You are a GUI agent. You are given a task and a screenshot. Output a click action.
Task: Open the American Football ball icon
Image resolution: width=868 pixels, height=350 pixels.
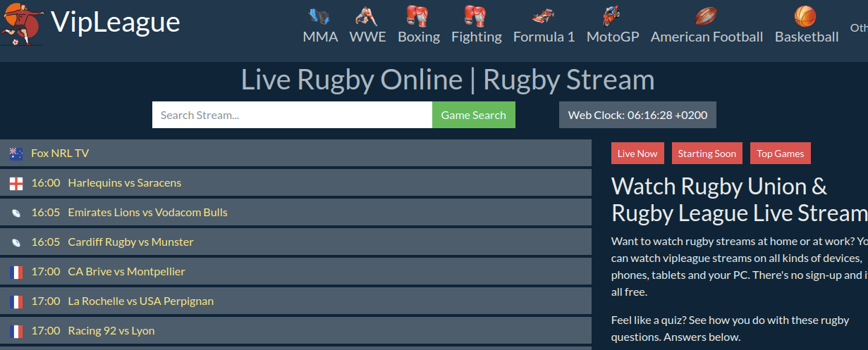click(x=706, y=15)
